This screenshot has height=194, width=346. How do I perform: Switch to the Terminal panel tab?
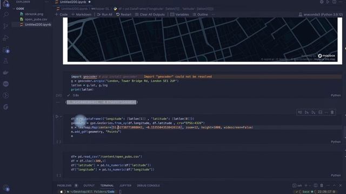(x=107, y=185)
